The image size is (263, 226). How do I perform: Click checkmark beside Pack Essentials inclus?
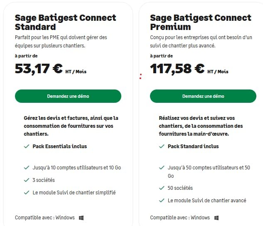(26, 147)
